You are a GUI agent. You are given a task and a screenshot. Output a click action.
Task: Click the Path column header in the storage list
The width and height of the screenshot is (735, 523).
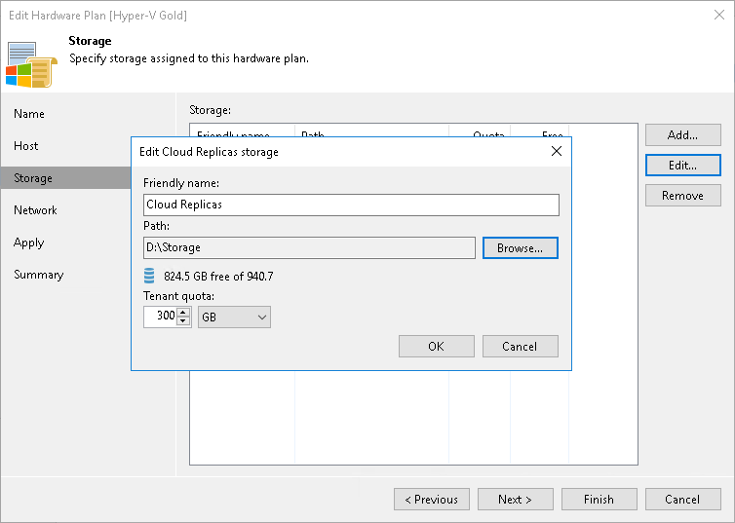click(371, 131)
